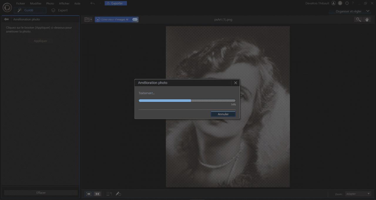
Task: Click the brush icon in bottom toolbar
Action: (118, 194)
